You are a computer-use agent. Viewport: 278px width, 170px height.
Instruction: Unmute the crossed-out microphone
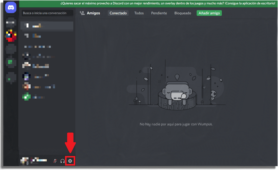(x=55, y=161)
